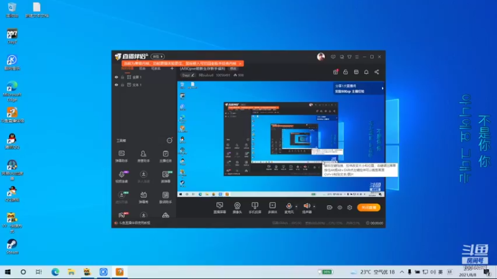
Task: Open the 弹幕秀 tool
Action: (x=144, y=197)
